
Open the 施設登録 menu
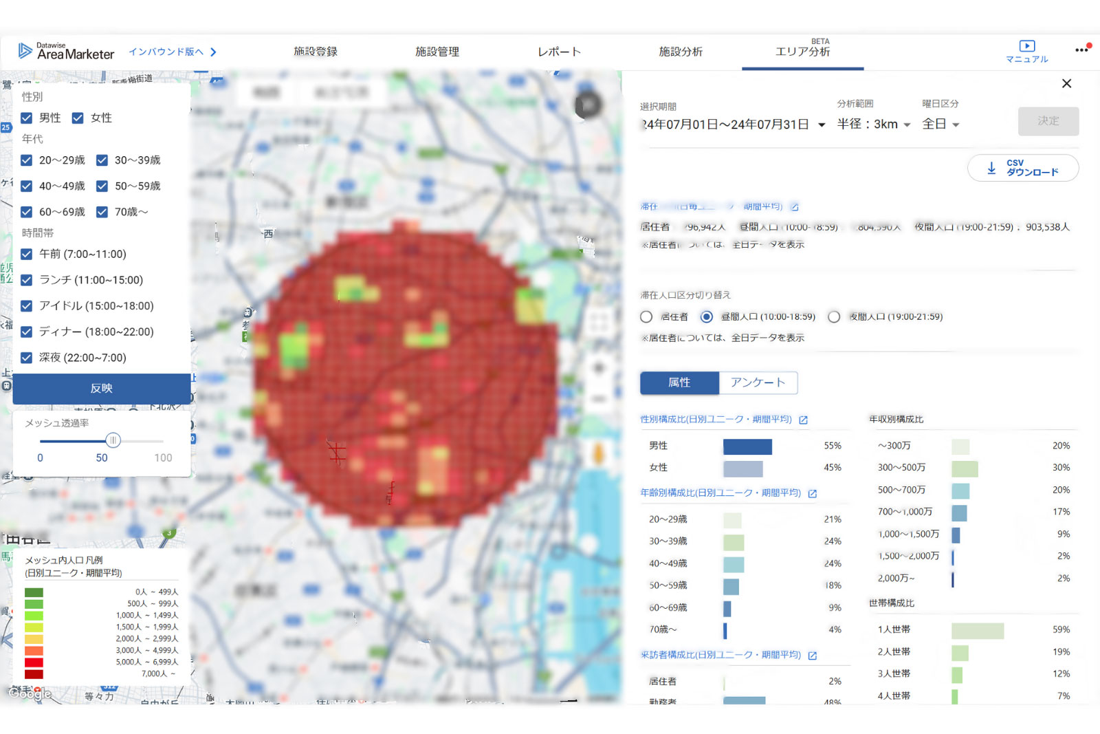click(316, 52)
